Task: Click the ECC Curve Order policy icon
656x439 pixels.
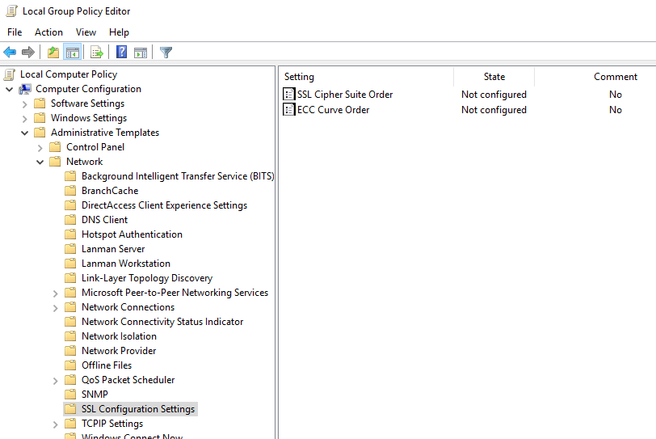Action: (x=288, y=110)
